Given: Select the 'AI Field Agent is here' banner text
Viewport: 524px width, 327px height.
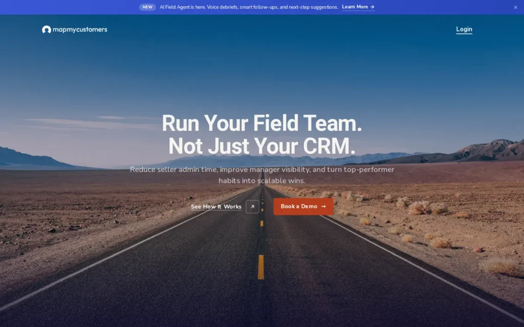Looking at the screenshot, I should 249,7.
